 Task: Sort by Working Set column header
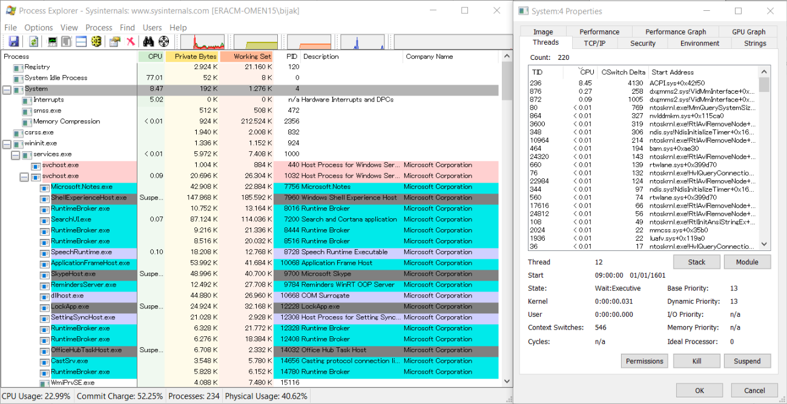246,56
